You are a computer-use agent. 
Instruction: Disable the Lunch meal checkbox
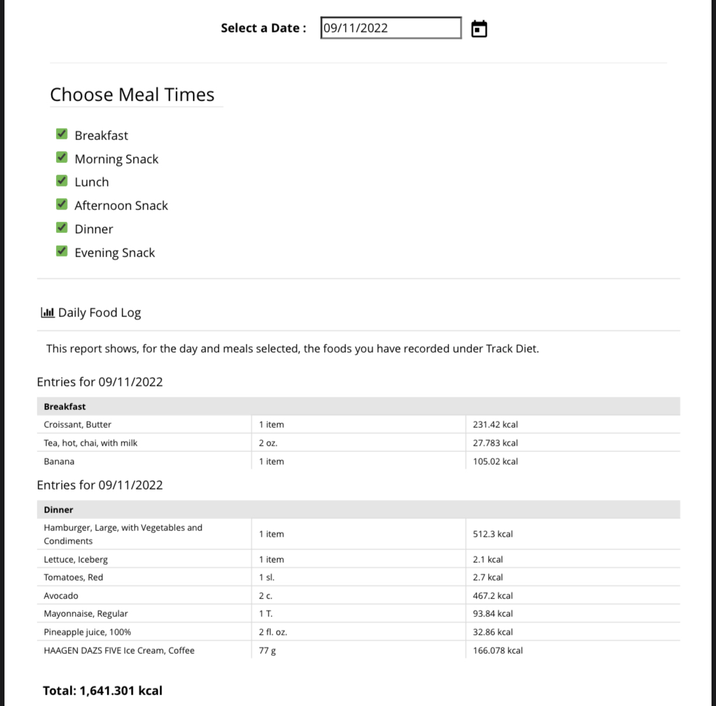click(x=62, y=181)
